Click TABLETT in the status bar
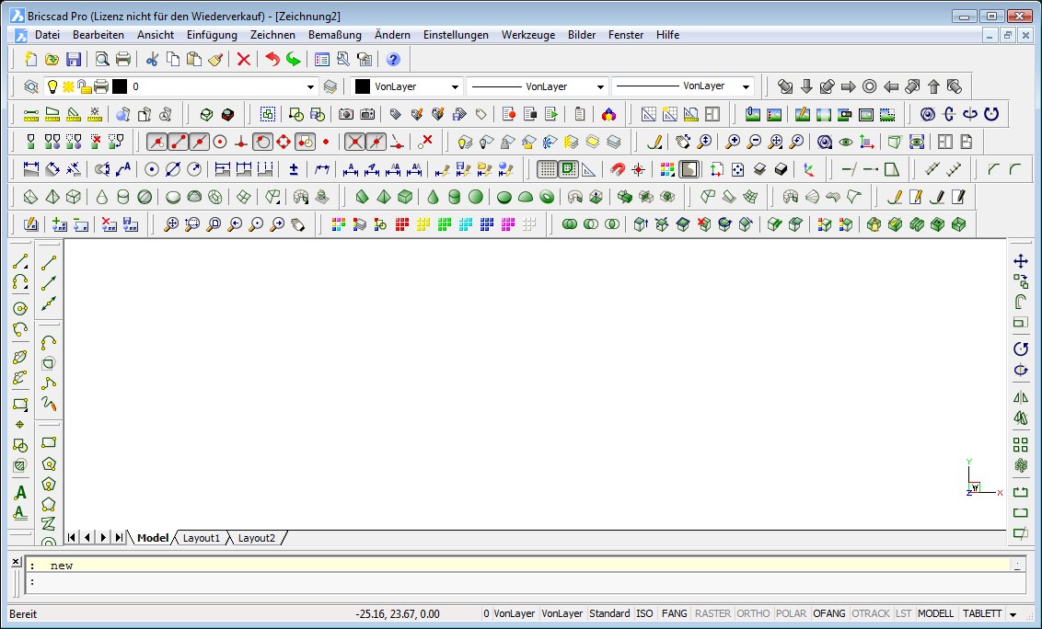The height and width of the screenshot is (629, 1042). pos(982,613)
